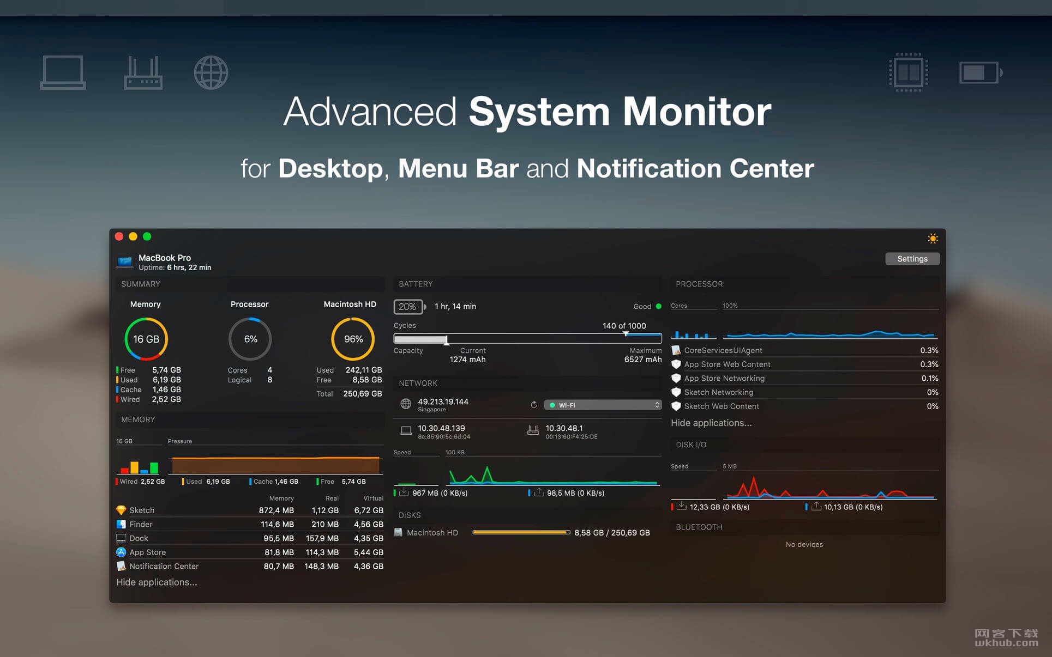Click the battery icon in banner
The height and width of the screenshot is (657, 1052).
click(981, 72)
